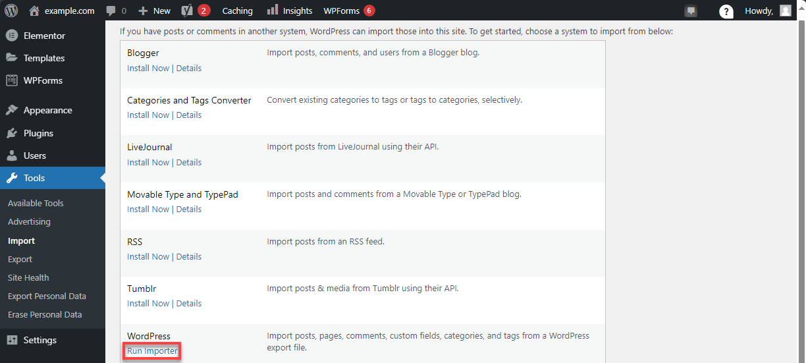Click the Elementor sidebar icon
806x363 pixels.
12,36
